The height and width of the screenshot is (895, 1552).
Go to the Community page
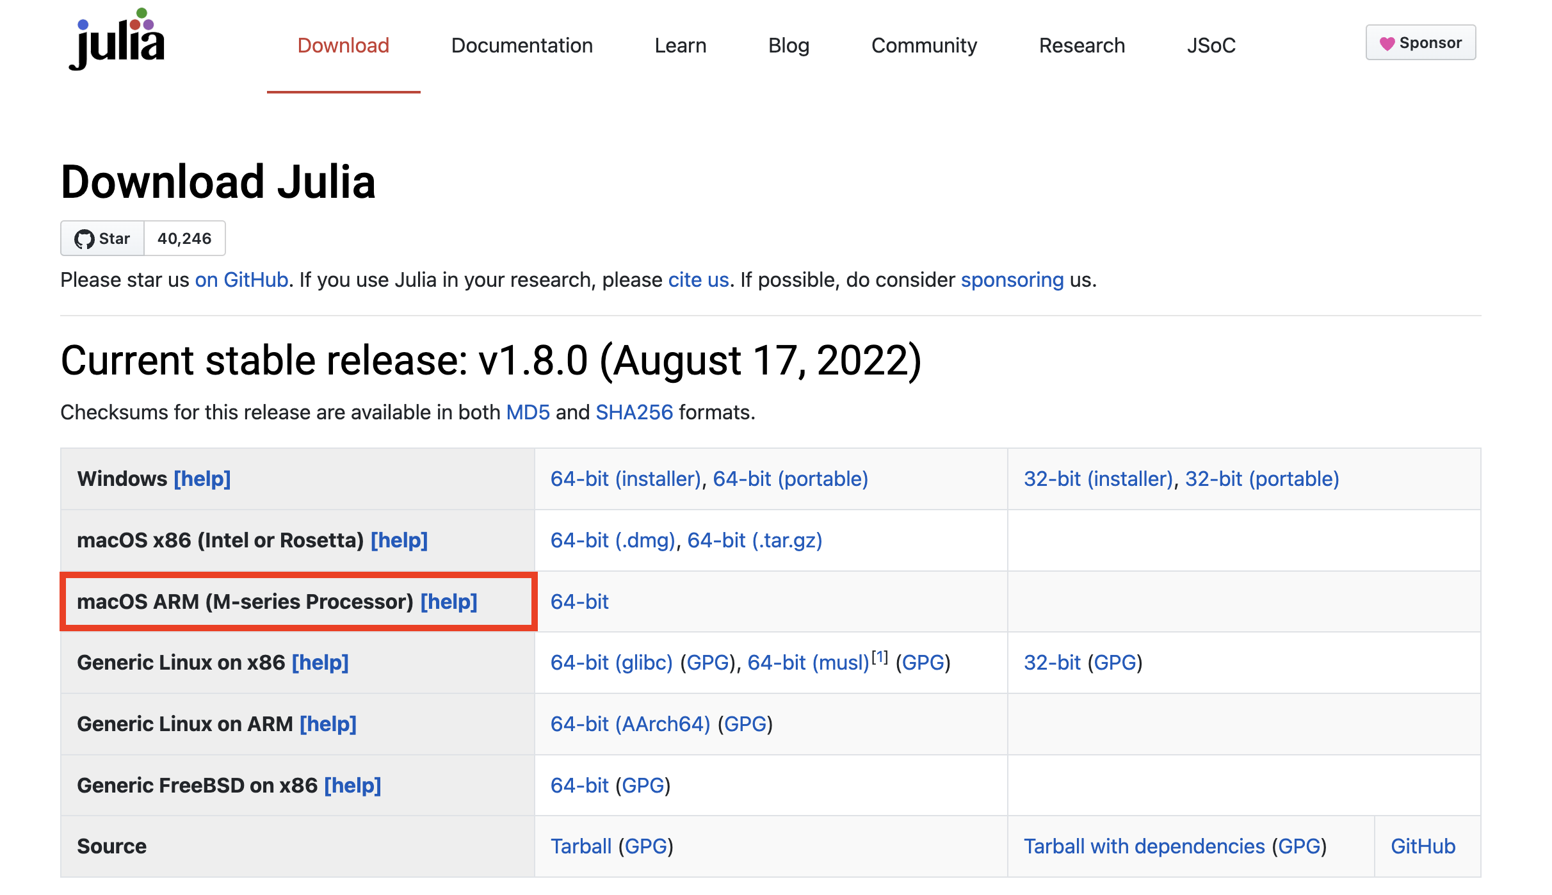click(924, 45)
